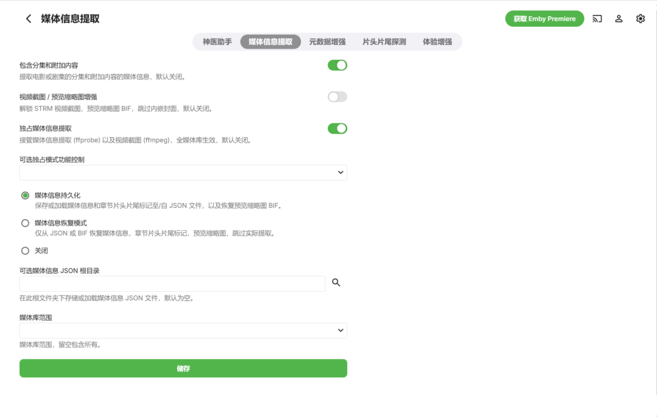Select the 媒体信息提取 tab
This screenshot has width=657, height=418.
[270, 42]
